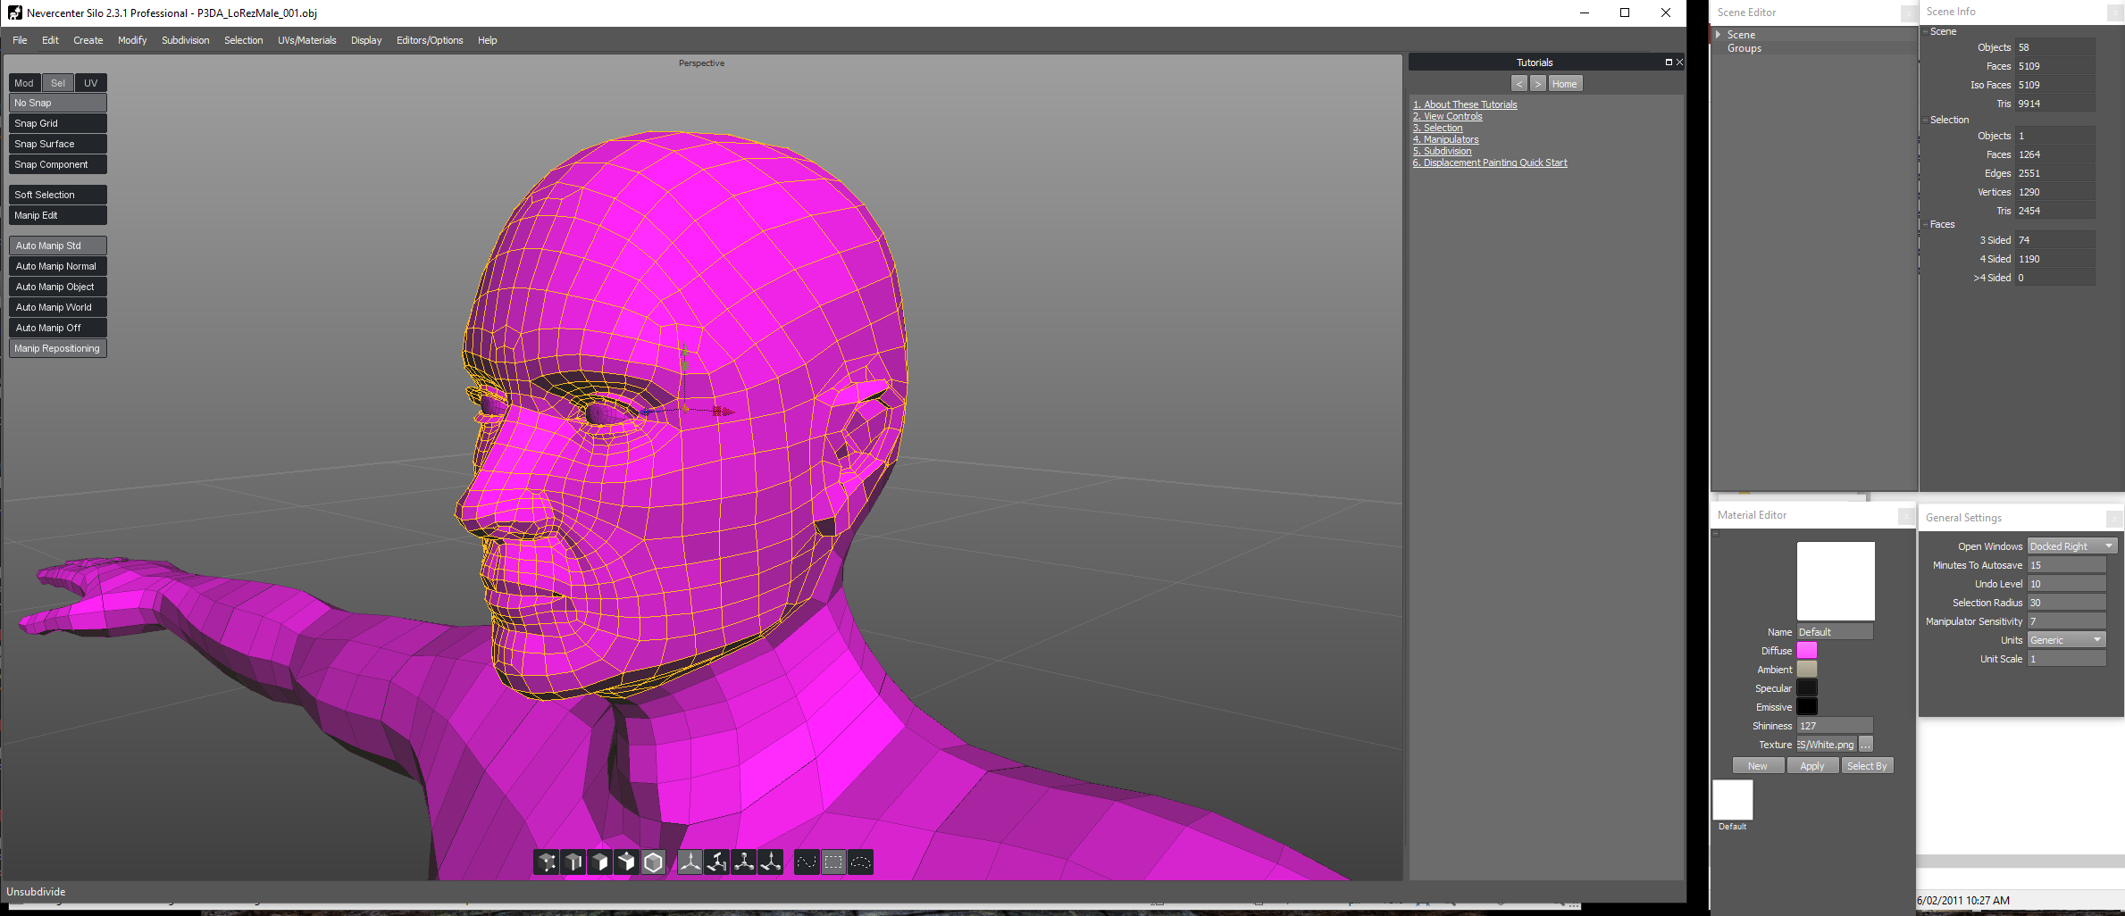This screenshot has height=916, width=2125.
Task: Open the Display menu
Action: coord(366,40)
